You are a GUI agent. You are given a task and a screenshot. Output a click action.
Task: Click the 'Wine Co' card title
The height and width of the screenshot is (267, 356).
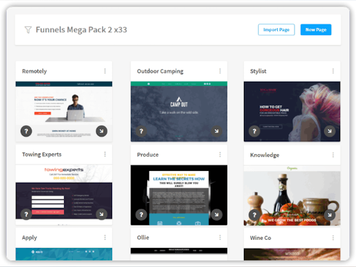click(260, 238)
